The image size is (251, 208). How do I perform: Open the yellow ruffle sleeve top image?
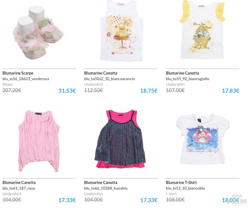(203, 29)
